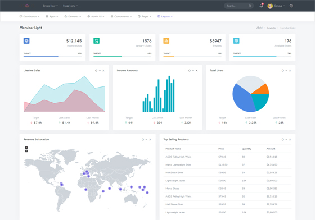
Task: Open the UBold breadcrumb link
Action: coord(259,27)
